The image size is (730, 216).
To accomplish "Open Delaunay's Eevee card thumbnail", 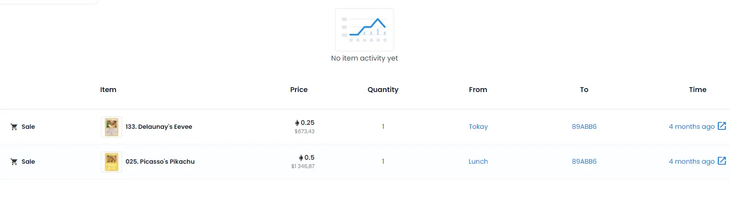I will tap(112, 127).
